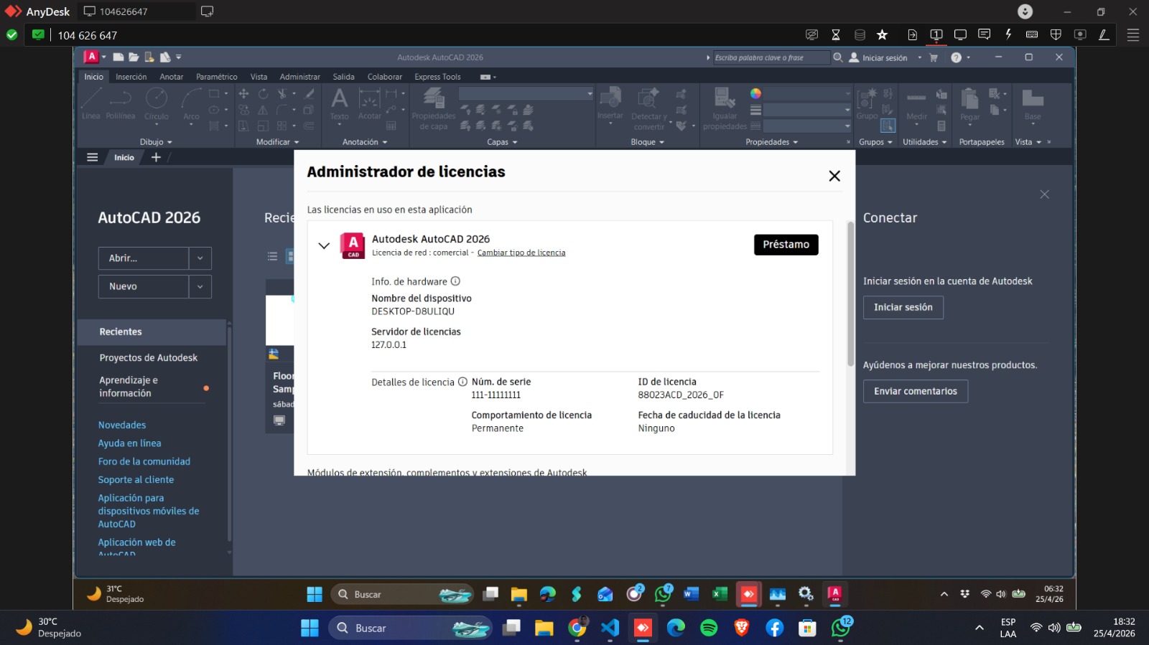
Task: Open the Abrir dropdown arrow
Action: [200, 258]
